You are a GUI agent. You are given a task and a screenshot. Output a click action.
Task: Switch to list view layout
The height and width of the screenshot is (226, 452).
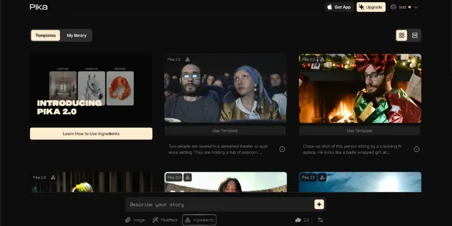[x=415, y=36]
